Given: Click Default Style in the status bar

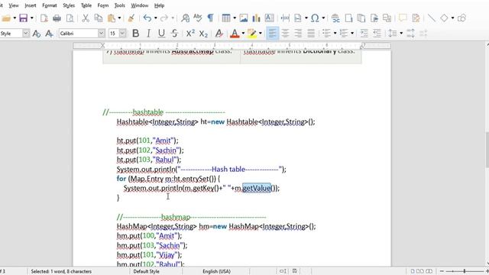Looking at the screenshot, I should click(x=146, y=271).
